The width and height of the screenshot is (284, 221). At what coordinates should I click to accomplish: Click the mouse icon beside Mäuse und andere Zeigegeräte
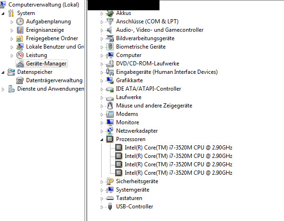click(x=110, y=106)
